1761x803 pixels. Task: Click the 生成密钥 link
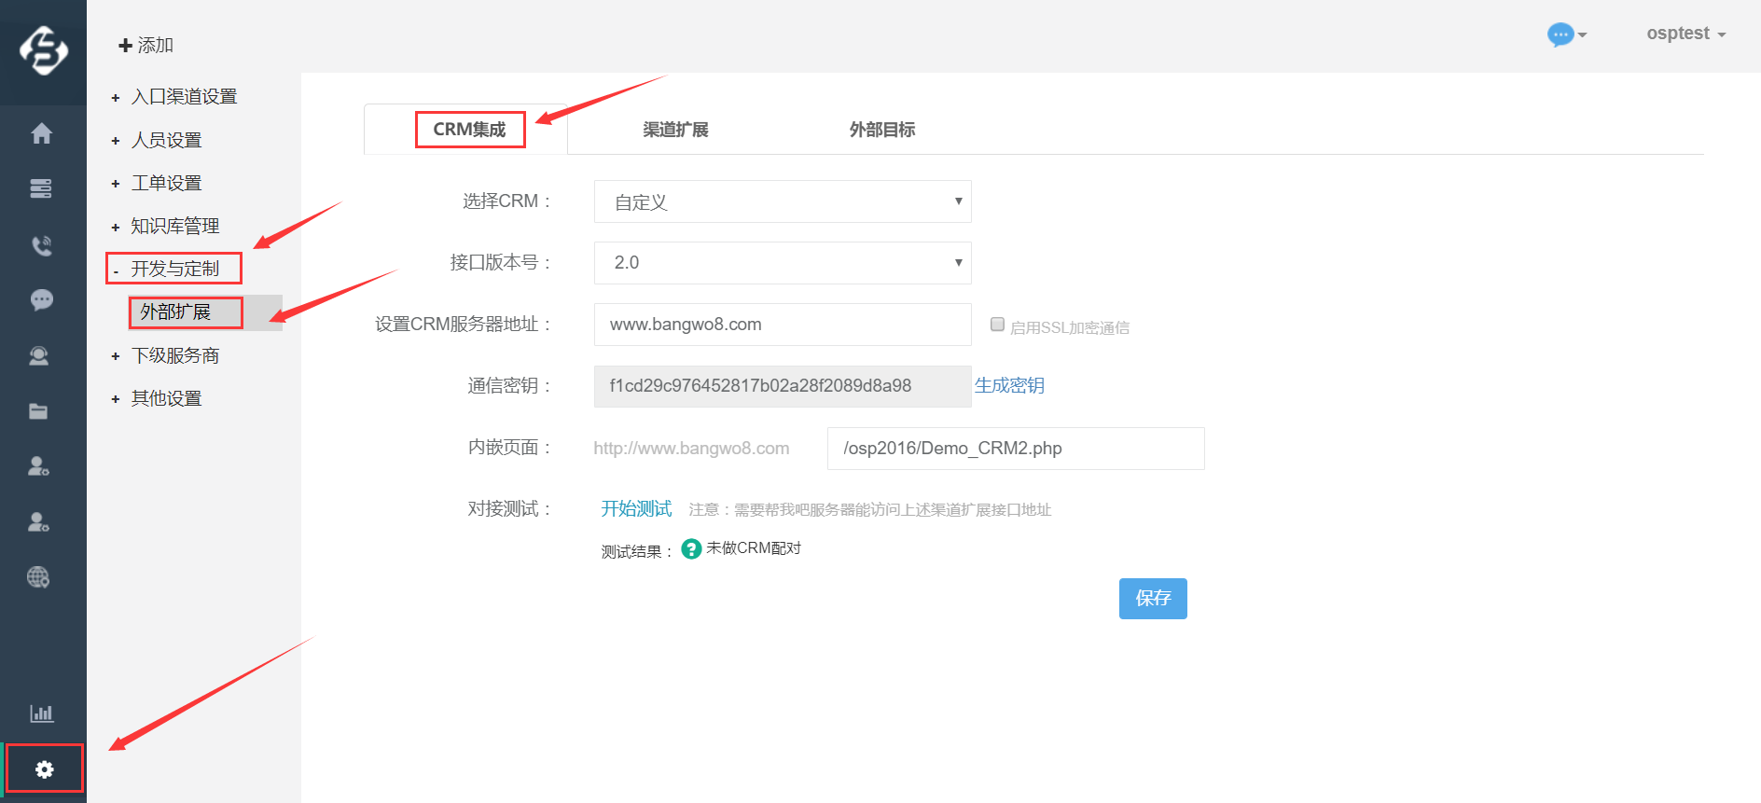point(1009,385)
